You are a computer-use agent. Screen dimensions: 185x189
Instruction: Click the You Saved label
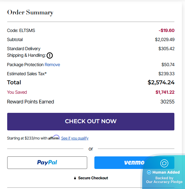click(17, 92)
